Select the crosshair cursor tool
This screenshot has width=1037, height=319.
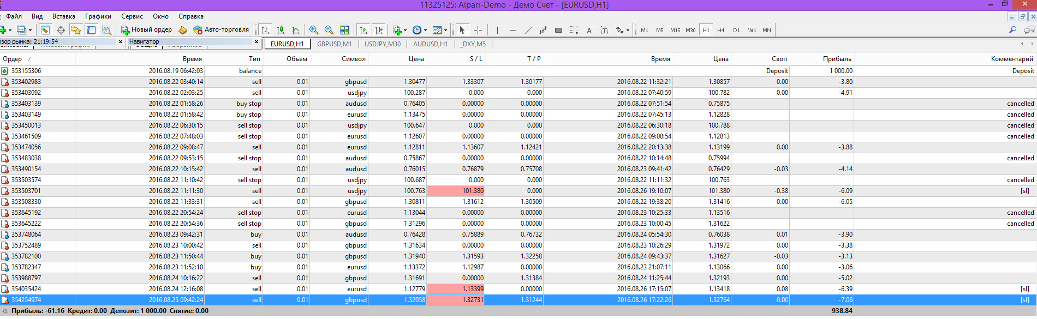[478, 30]
